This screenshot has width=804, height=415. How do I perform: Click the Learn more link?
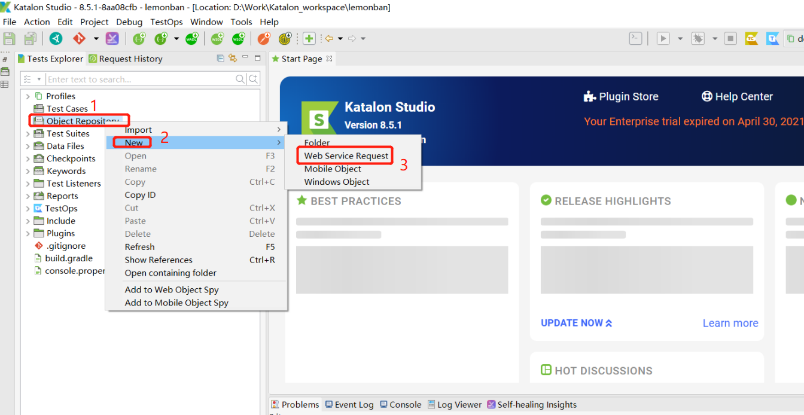730,323
